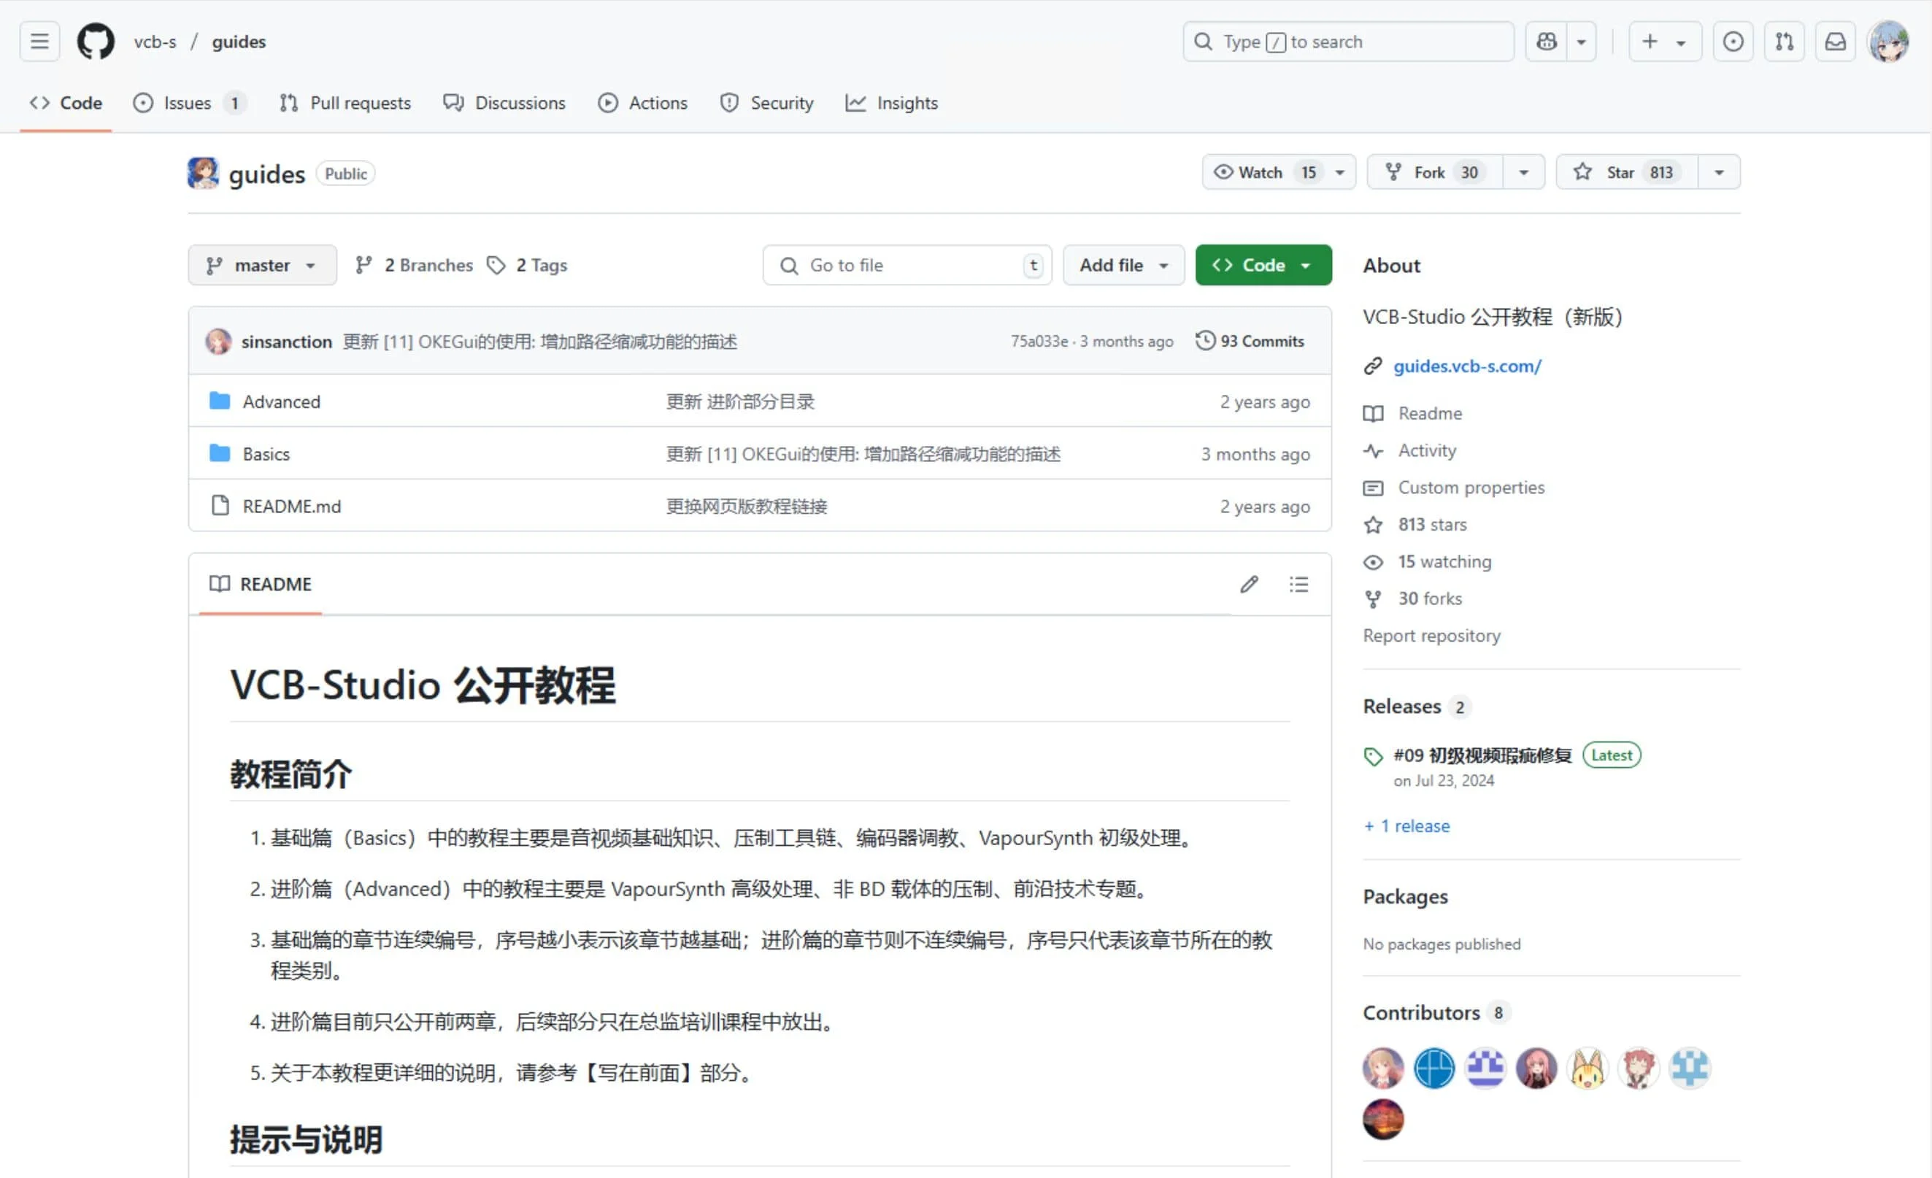Click first contributor avatar
This screenshot has height=1178, width=1932.
pyautogui.click(x=1383, y=1069)
